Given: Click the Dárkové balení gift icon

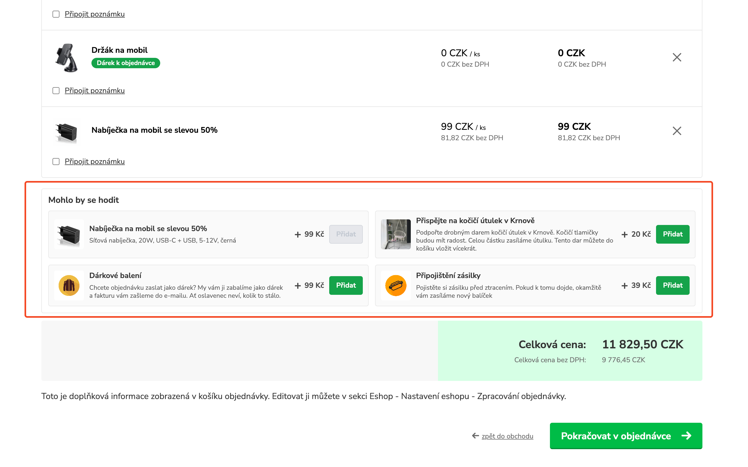Looking at the screenshot, I should click(69, 285).
